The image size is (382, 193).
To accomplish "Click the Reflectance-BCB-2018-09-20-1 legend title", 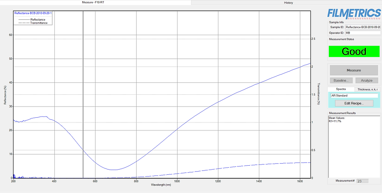I will point(33,13).
